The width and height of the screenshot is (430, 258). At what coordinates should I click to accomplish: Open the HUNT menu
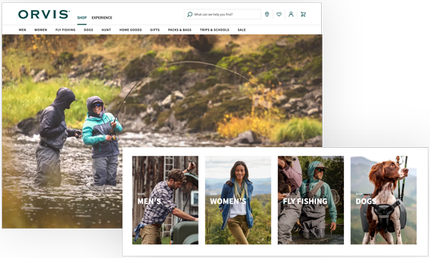click(x=106, y=30)
